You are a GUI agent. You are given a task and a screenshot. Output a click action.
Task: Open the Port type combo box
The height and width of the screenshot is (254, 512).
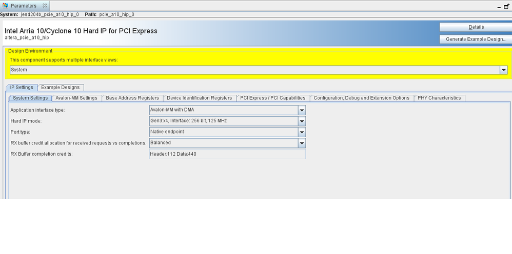(x=227, y=132)
